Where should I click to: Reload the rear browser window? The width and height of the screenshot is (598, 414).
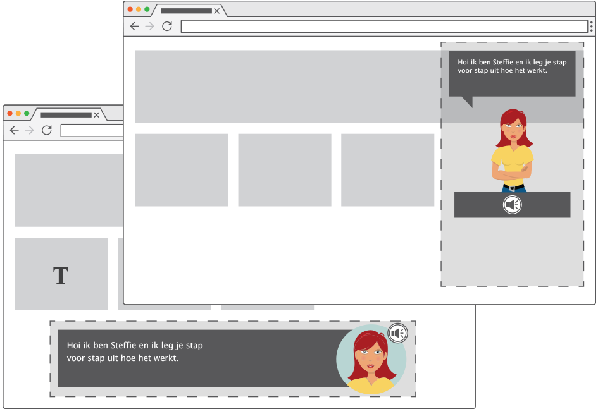pyautogui.click(x=47, y=130)
